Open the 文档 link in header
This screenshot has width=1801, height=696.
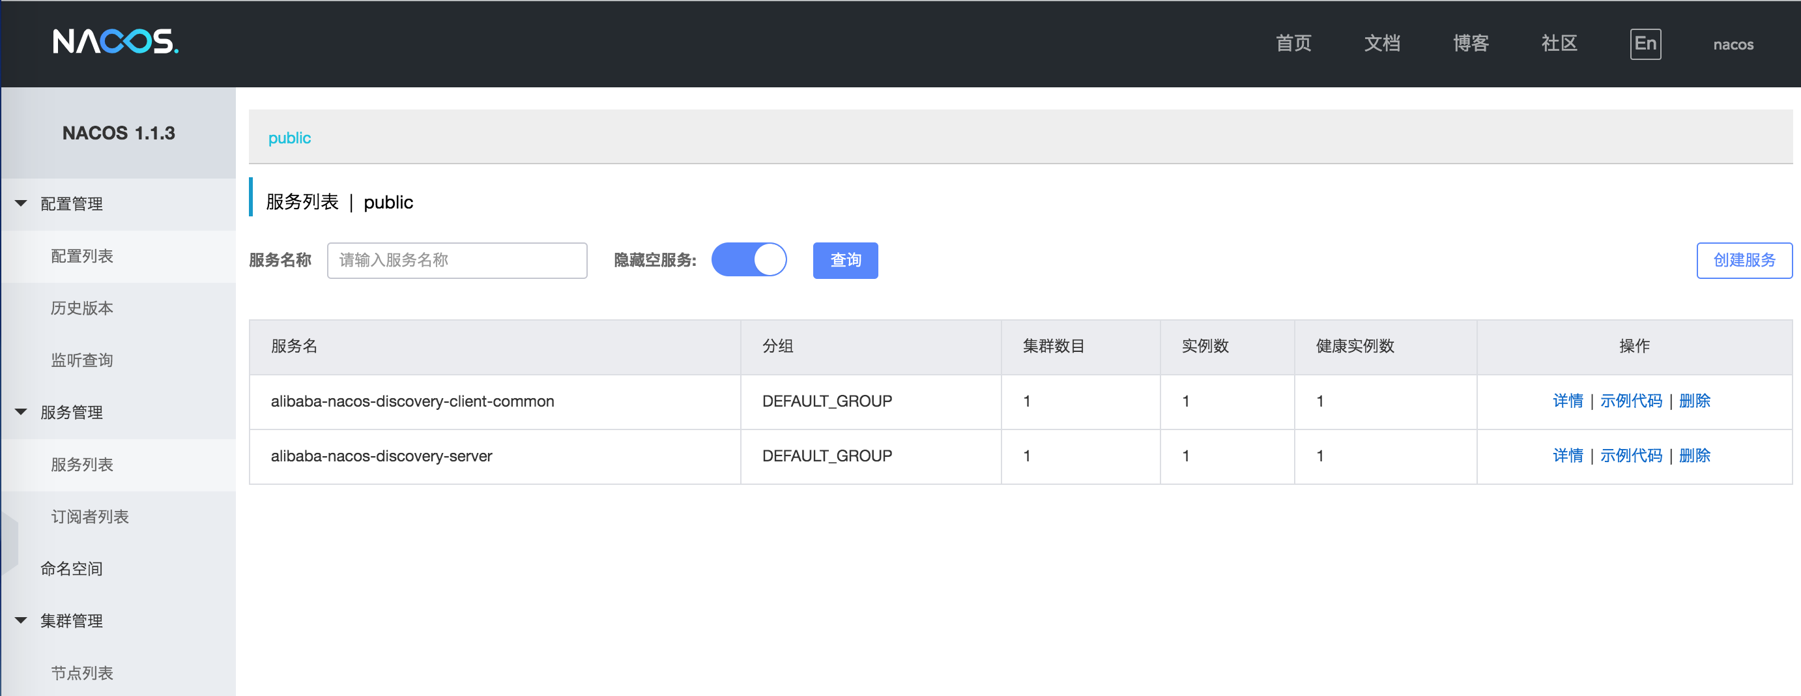coord(1381,44)
